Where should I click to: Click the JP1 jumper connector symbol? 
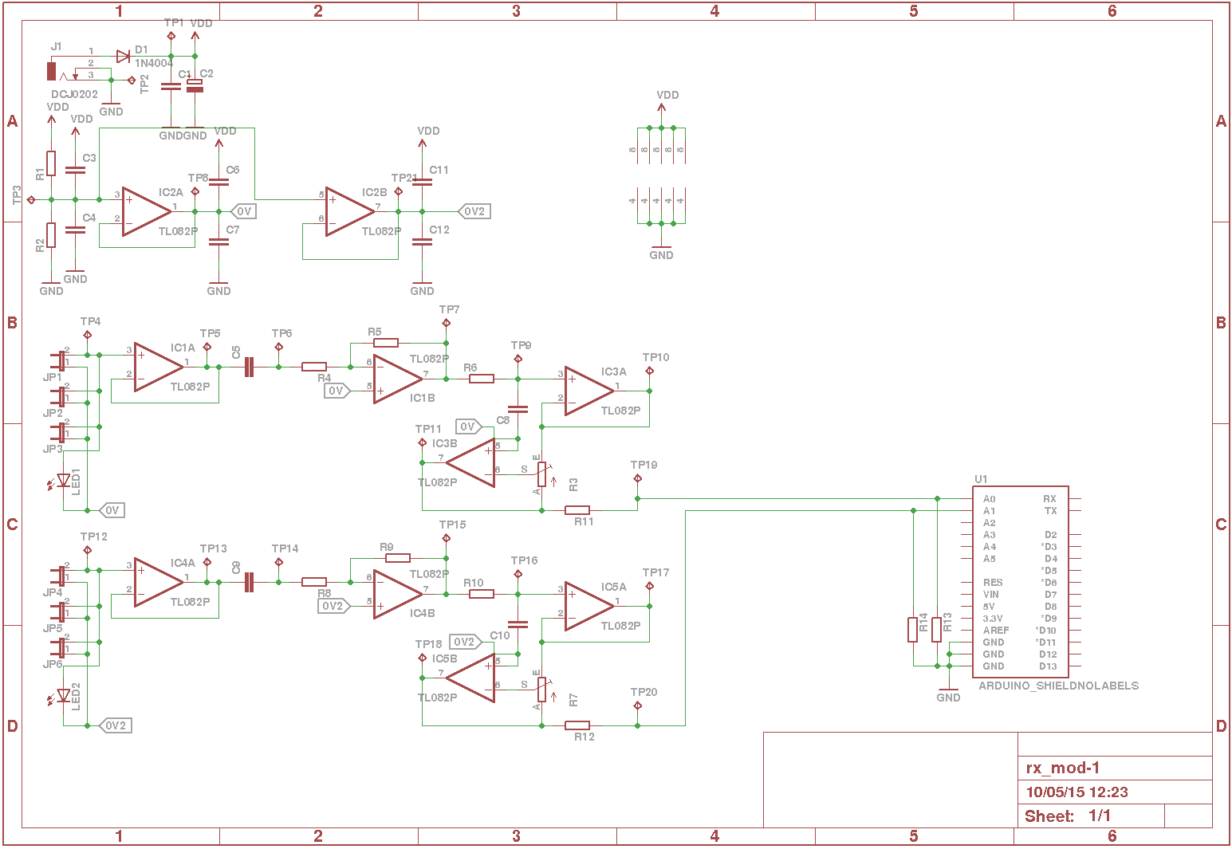[x=58, y=361]
